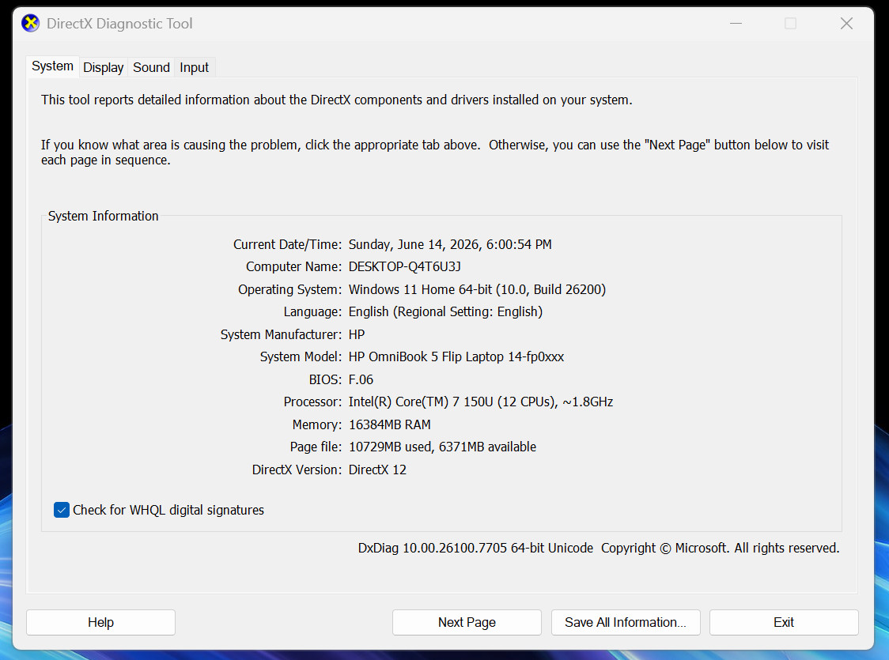Toggle Check for WHQL digital signatures checkbox

pos(62,510)
